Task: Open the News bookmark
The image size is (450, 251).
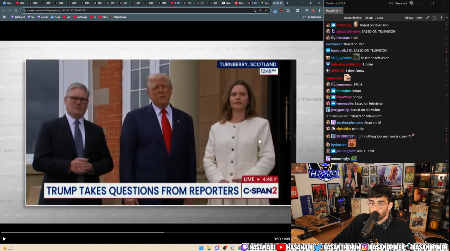Action: pyautogui.click(x=55, y=17)
